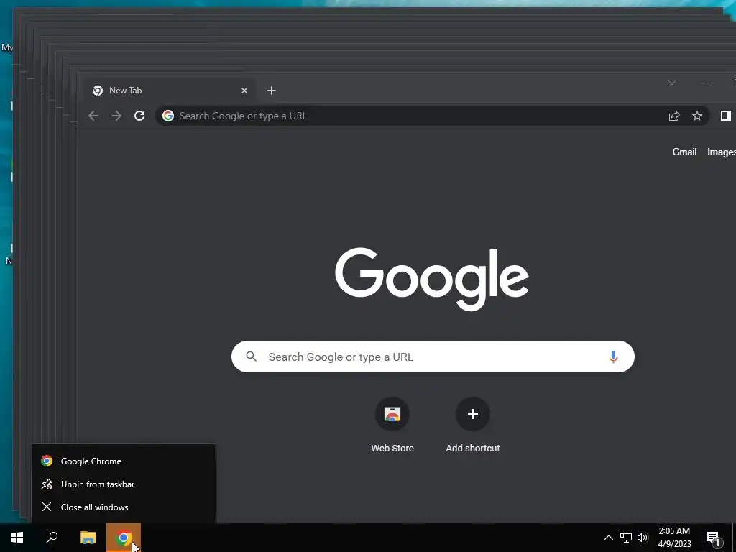Image resolution: width=736 pixels, height=552 pixels.
Task: Share this page icon in address bar
Action: tap(674, 116)
